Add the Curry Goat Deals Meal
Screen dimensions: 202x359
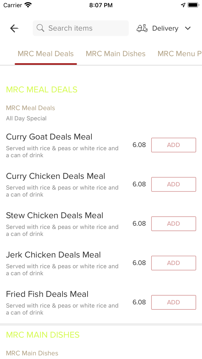pyautogui.click(x=173, y=145)
